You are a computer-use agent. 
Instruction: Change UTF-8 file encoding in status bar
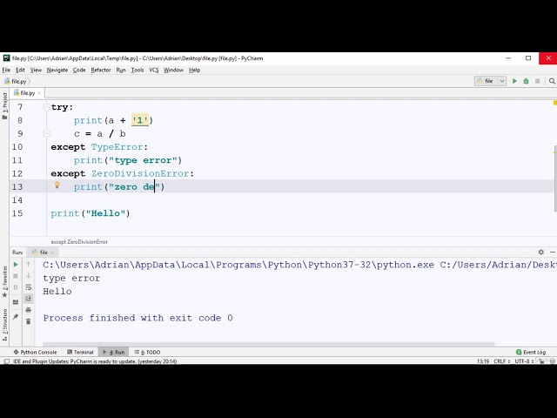(x=523, y=361)
